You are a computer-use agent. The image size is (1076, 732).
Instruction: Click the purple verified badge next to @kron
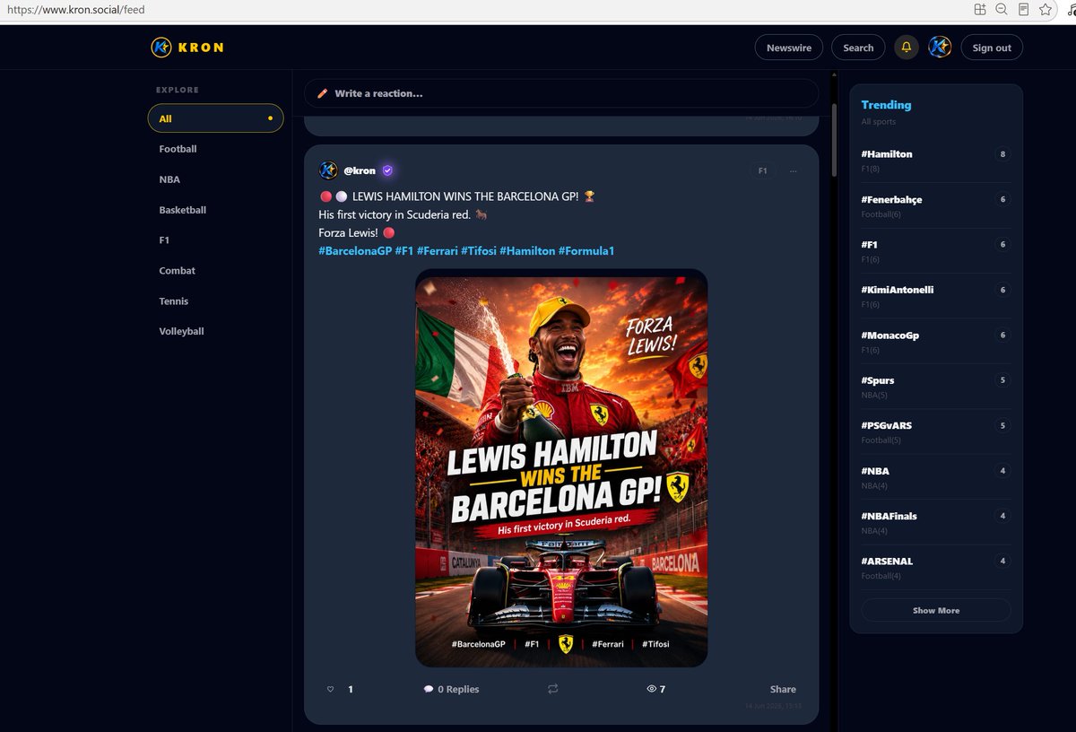click(387, 170)
